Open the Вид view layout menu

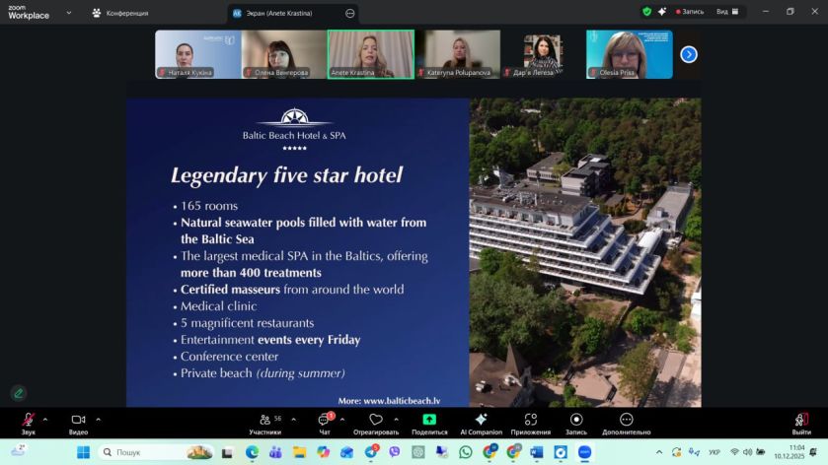[727, 11]
